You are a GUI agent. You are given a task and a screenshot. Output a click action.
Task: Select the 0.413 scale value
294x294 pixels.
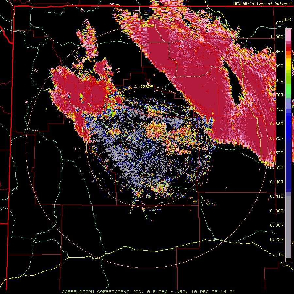coord(277,196)
